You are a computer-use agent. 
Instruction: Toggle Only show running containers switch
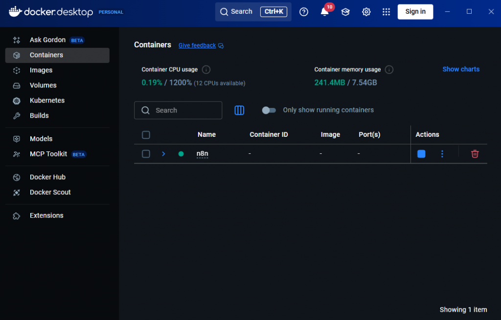[269, 110]
